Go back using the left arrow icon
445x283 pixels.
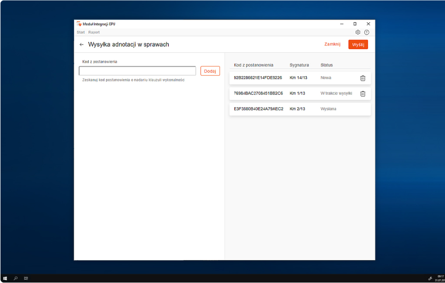coord(81,44)
